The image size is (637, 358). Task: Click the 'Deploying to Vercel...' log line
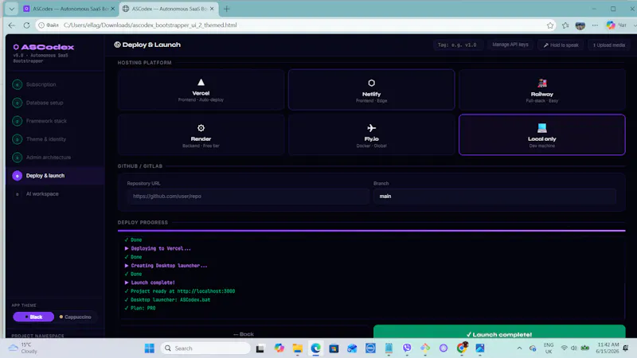click(x=158, y=248)
